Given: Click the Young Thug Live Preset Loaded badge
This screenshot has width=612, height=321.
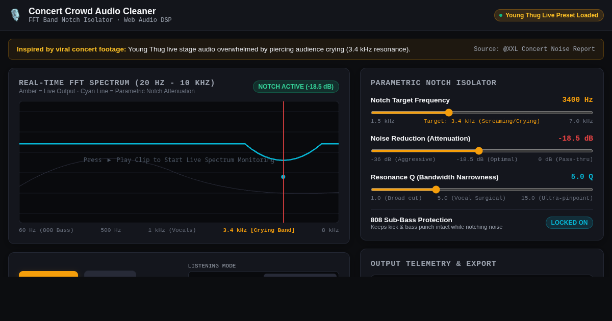Looking at the screenshot, I should click(549, 15).
